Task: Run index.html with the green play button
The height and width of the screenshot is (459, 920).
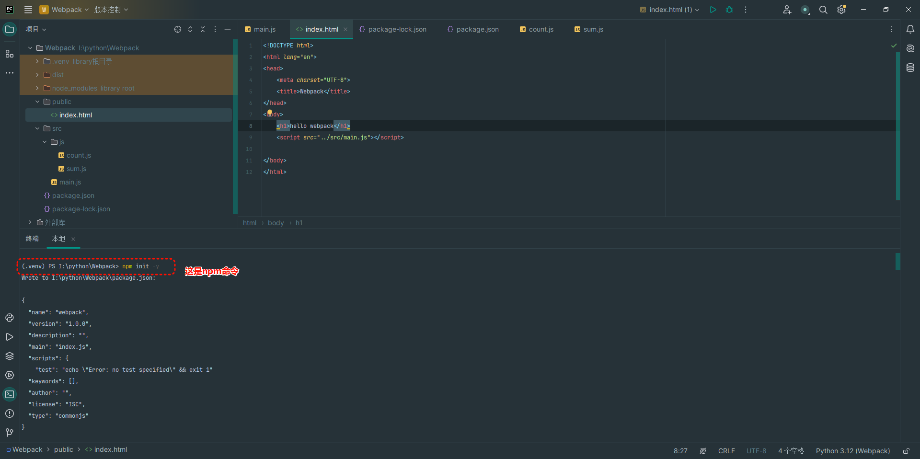Action: [713, 10]
